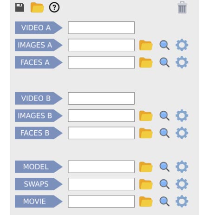The height and width of the screenshot is (215, 209).
Task: Click magnifier icon beside IMAGES A
Action: (x=164, y=45)
